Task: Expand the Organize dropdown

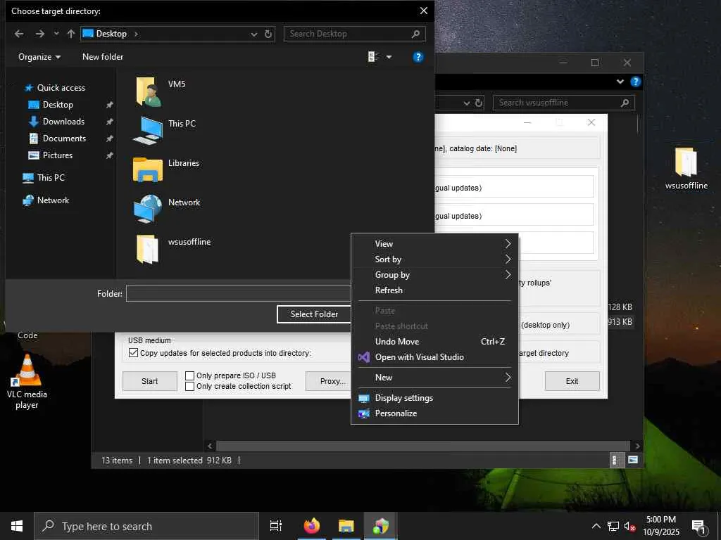Action: pos(39,57)
